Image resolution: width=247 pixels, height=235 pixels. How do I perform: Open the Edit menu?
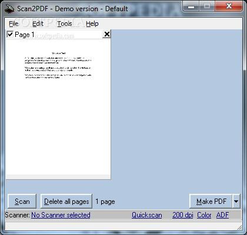click(38, 23)
